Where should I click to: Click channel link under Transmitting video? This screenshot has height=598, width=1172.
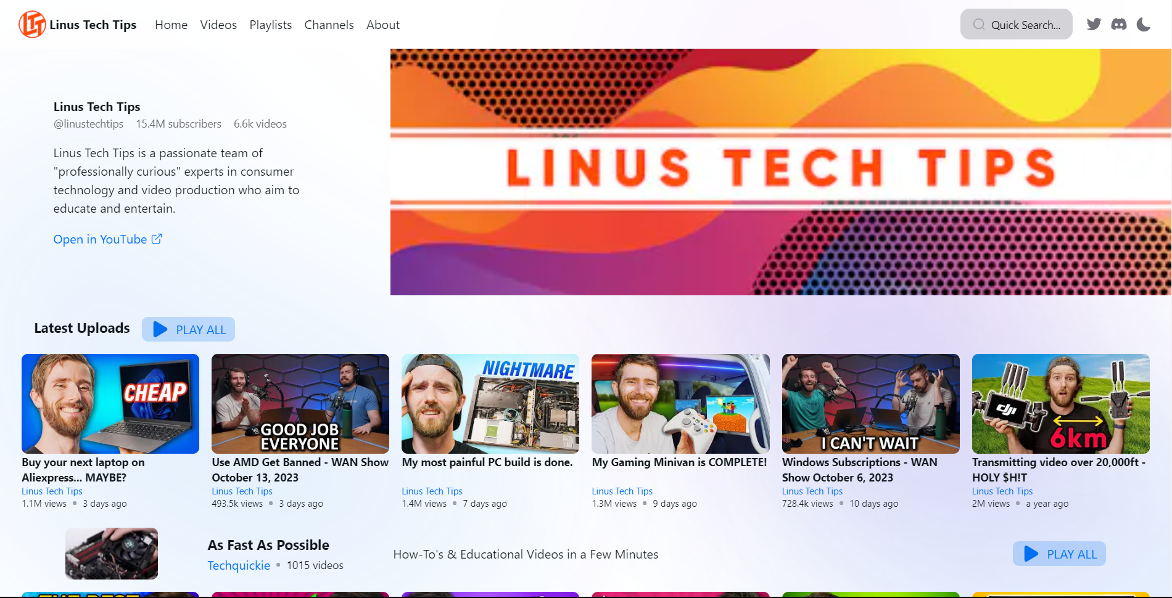1002,491
